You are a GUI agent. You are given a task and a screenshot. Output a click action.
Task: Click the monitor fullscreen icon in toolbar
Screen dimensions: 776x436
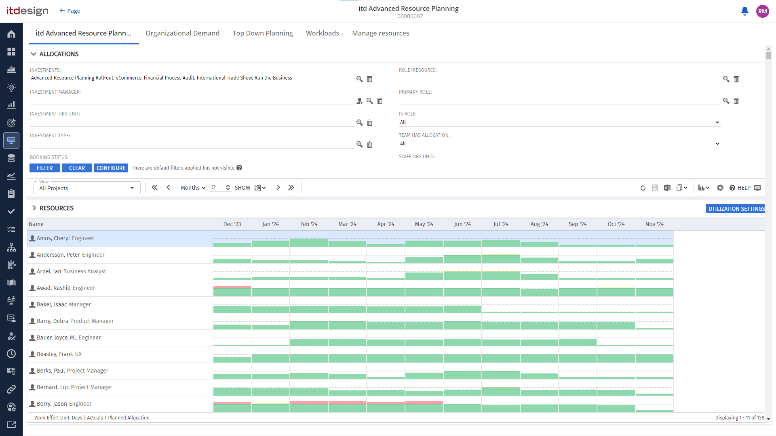click(757, 188)
